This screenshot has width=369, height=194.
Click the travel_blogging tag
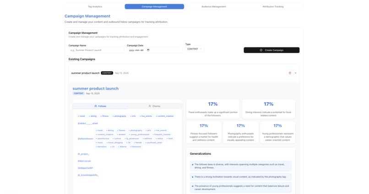pyautogui.click(x=114, y=142)
